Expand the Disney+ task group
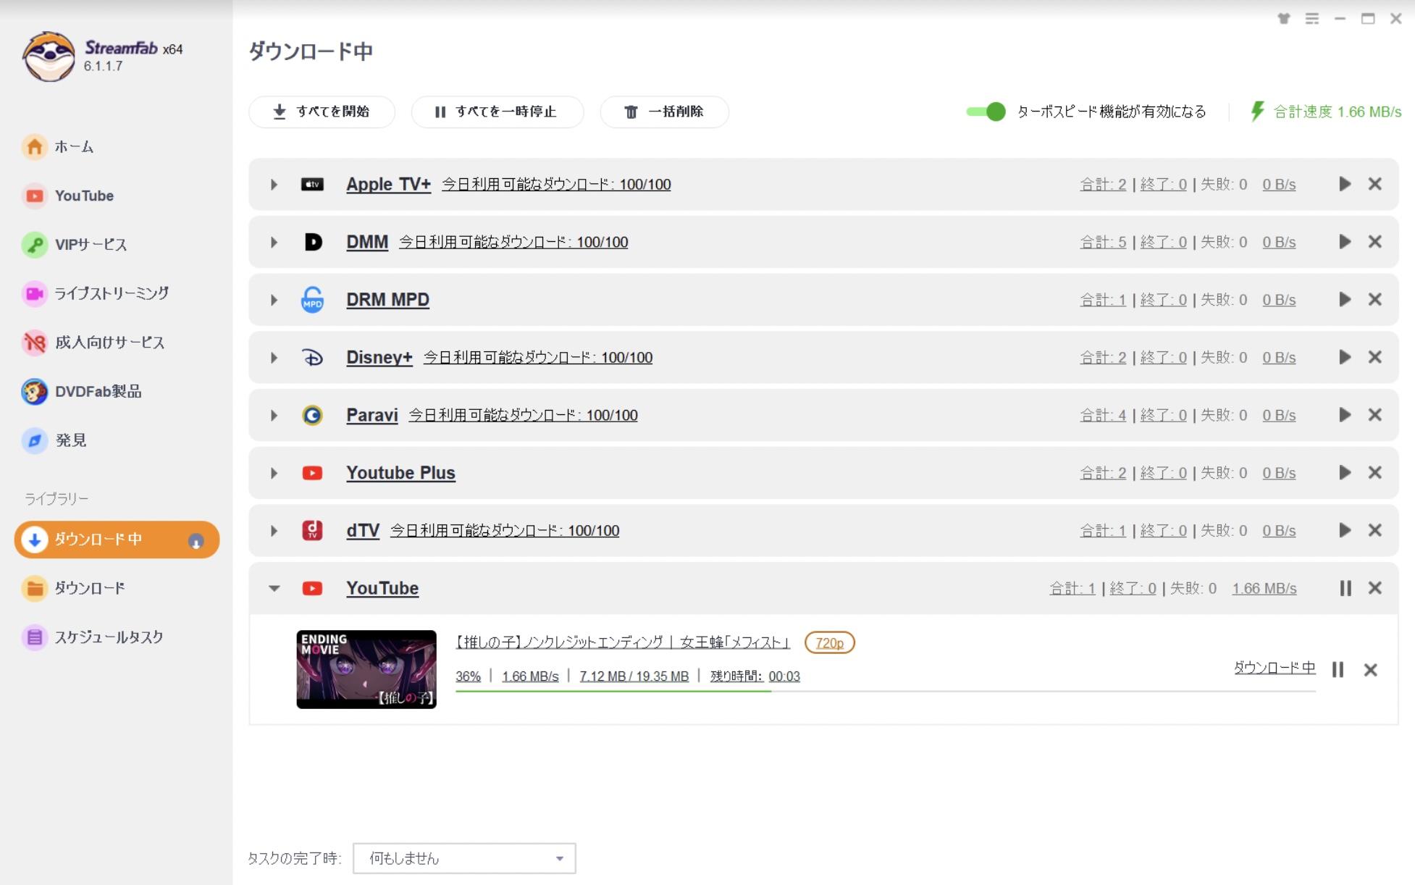Viewport: 1415px width, 885px height. click(274, 358)
